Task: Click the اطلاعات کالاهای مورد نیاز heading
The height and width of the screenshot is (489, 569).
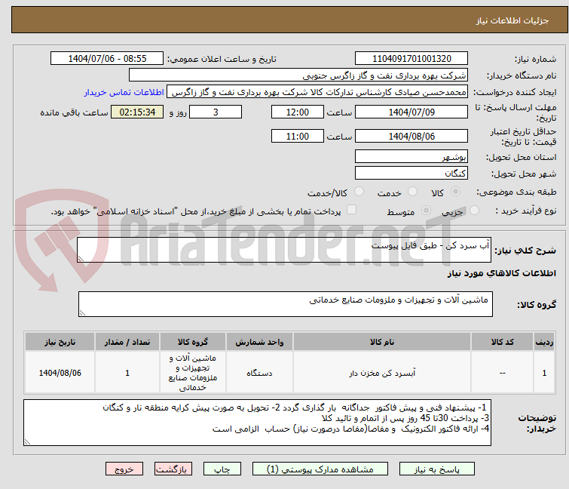Action: 501,273
